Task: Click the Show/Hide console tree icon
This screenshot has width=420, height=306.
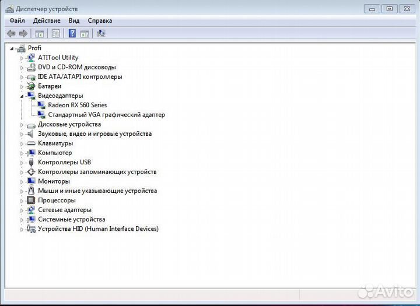Action: click(x=40, y=33)
